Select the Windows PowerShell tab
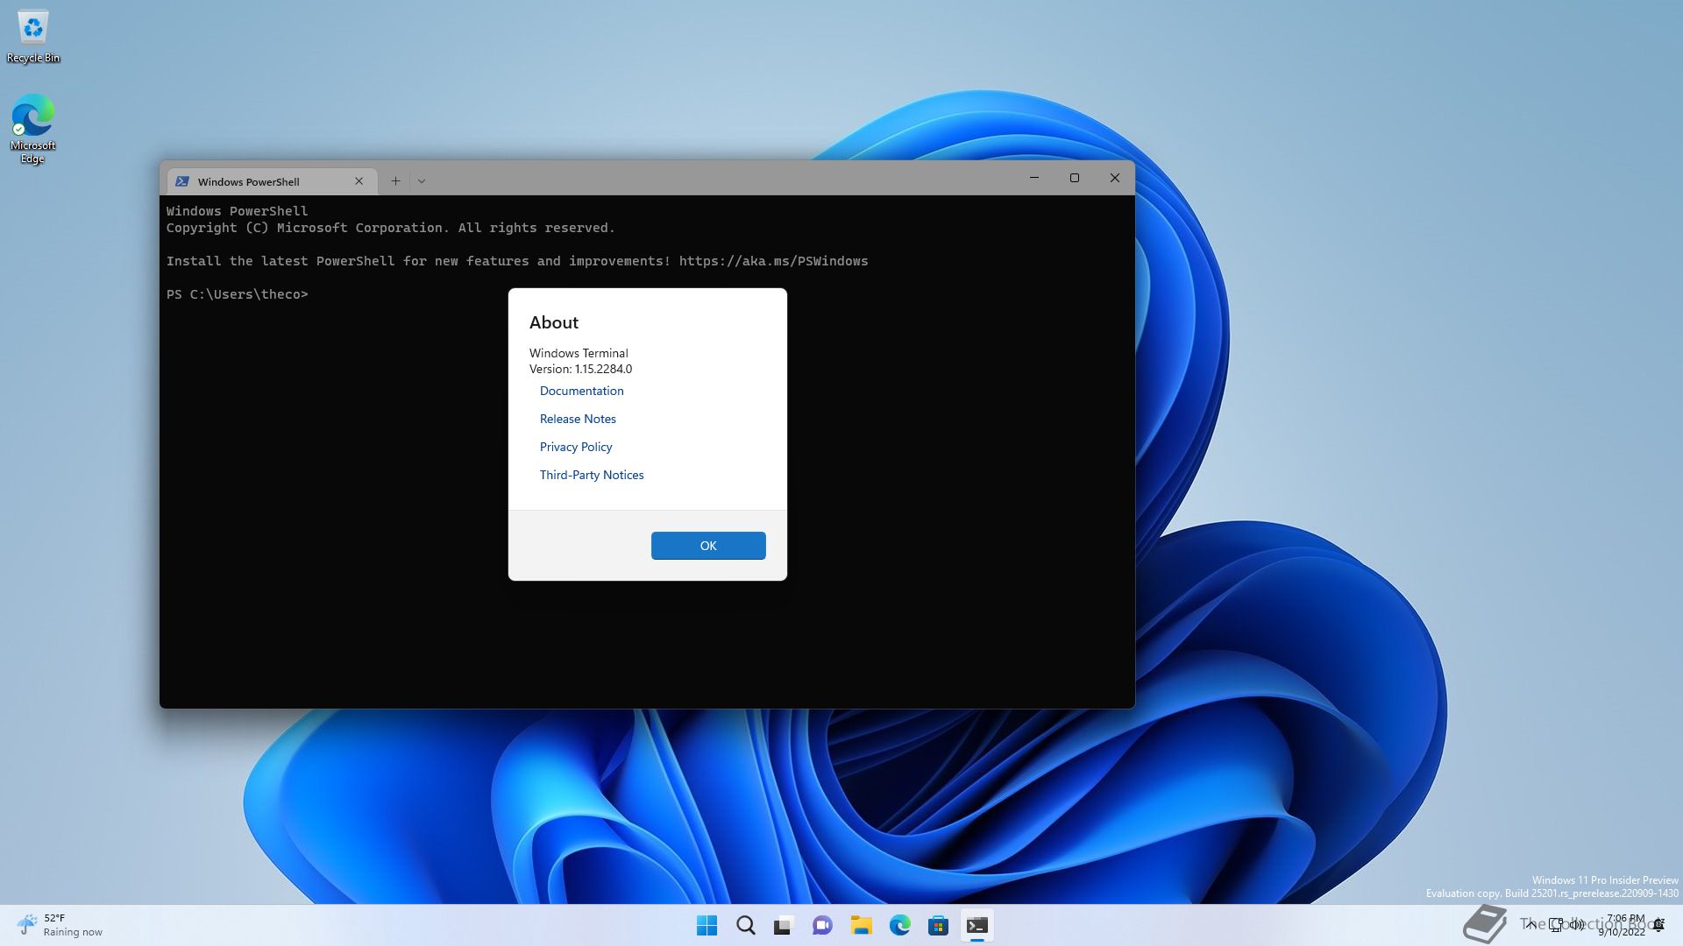Viewport: 1683px width, 946px height. point(272,181)
